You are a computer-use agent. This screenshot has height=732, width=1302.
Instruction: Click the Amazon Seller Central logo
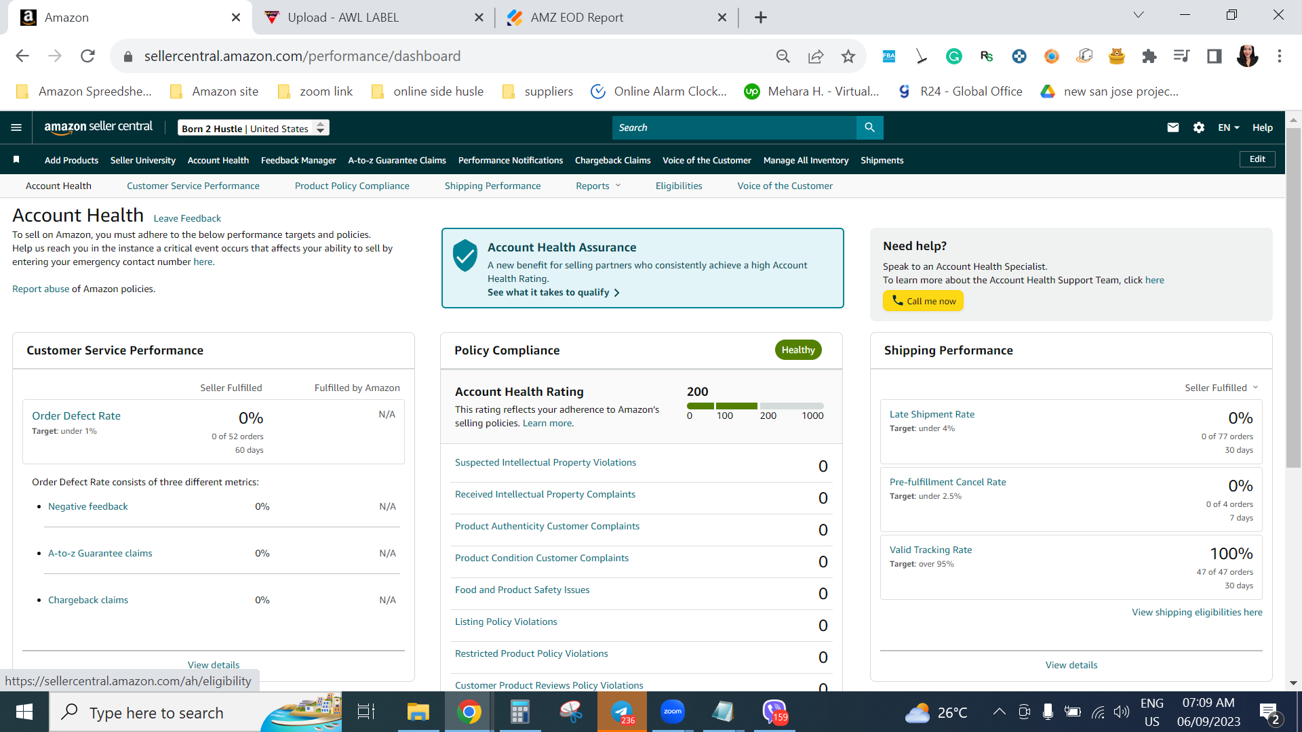click(98, 127)
